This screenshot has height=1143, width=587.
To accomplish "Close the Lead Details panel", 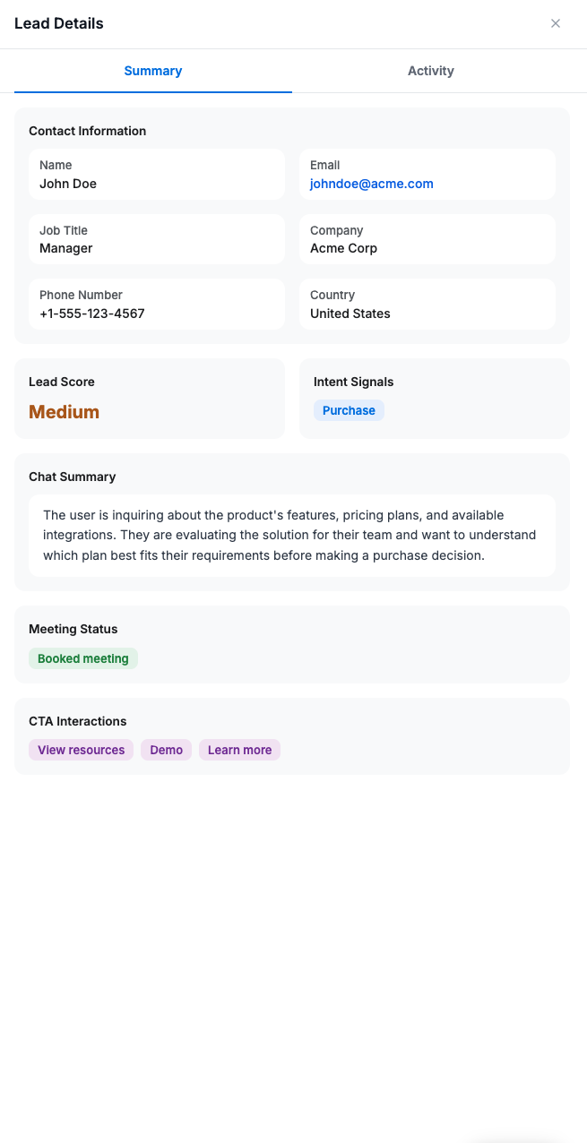I will point(556,23).
